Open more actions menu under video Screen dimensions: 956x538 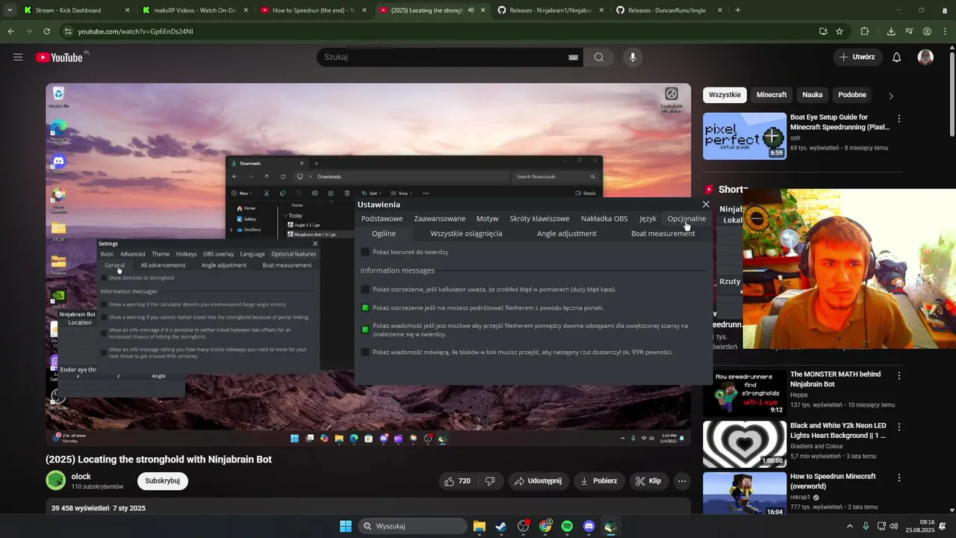click(682, 481)
